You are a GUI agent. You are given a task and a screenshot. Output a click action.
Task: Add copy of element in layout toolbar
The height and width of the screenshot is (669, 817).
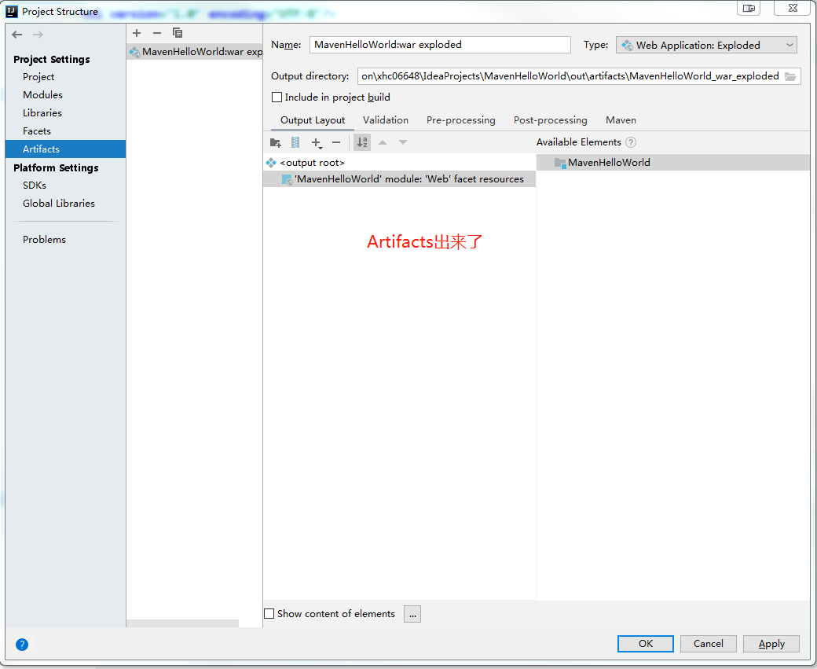(317, 142)
